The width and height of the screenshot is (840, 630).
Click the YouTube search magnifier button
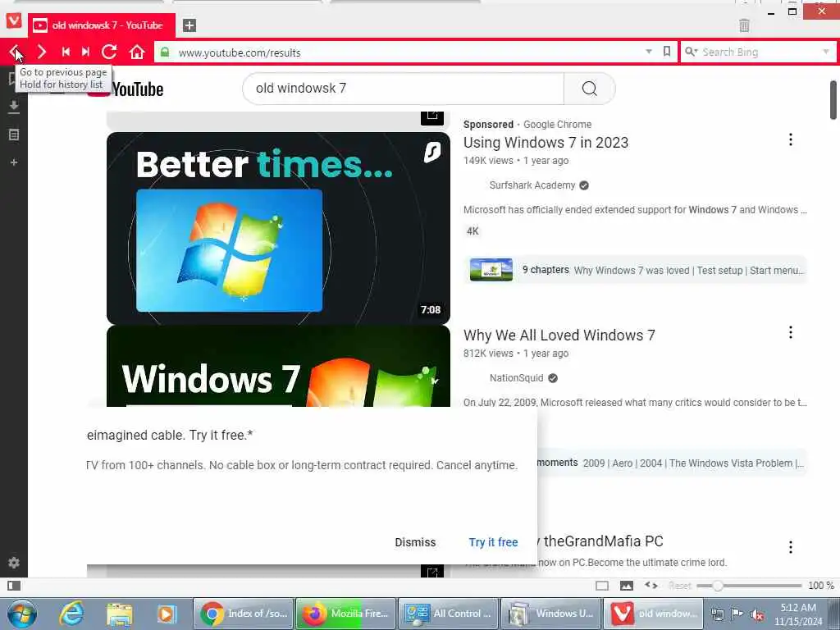[x=589, y=89]
